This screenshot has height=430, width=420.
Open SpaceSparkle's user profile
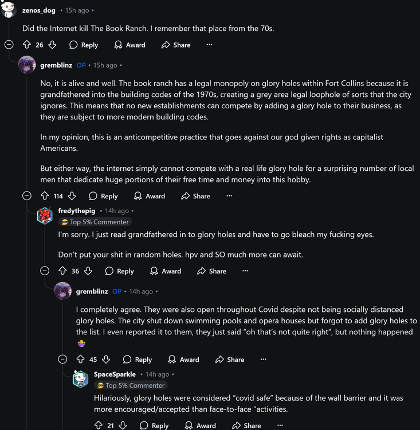(115, 374)
